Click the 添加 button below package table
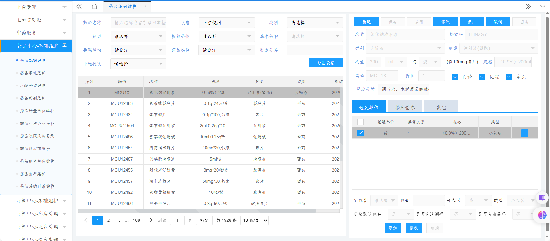Image resolution: width=550 pixels, height=241 pixels. coord(393,228)
